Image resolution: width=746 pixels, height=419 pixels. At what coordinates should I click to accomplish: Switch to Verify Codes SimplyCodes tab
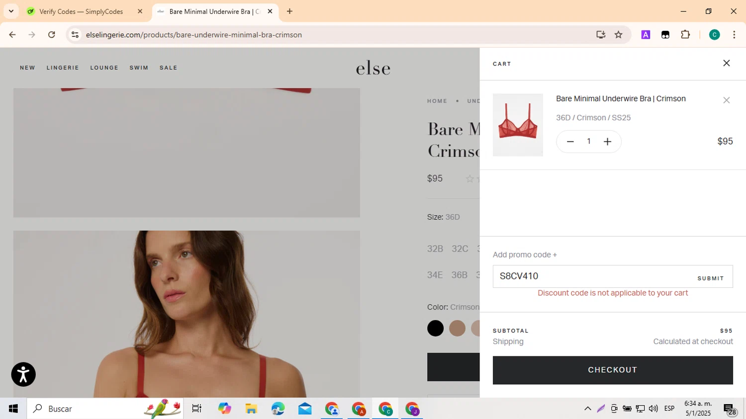coord(81,11)
